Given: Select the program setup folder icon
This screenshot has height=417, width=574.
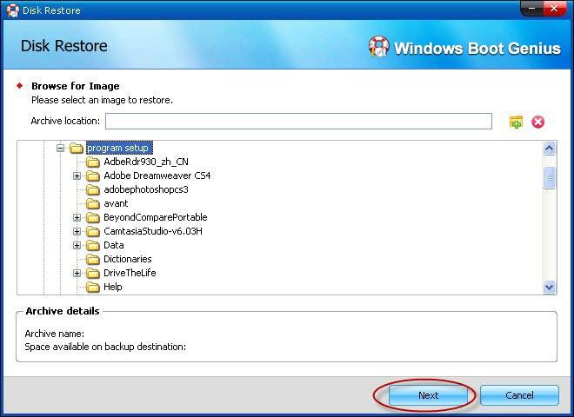Looking at the screenshot, I should click(x=77, y=149).
